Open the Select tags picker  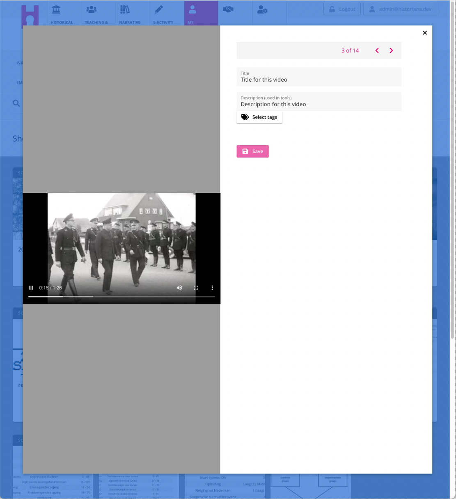(x=259, y=117)
